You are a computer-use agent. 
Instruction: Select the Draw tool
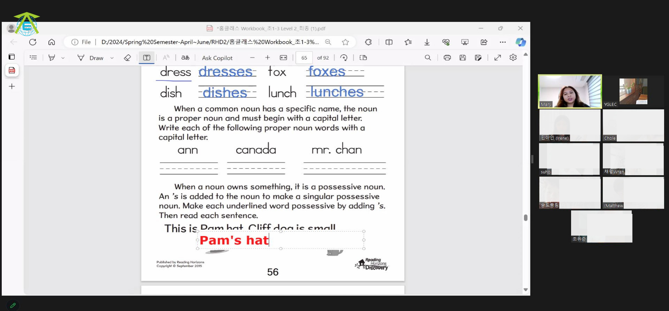coord(90,58)
